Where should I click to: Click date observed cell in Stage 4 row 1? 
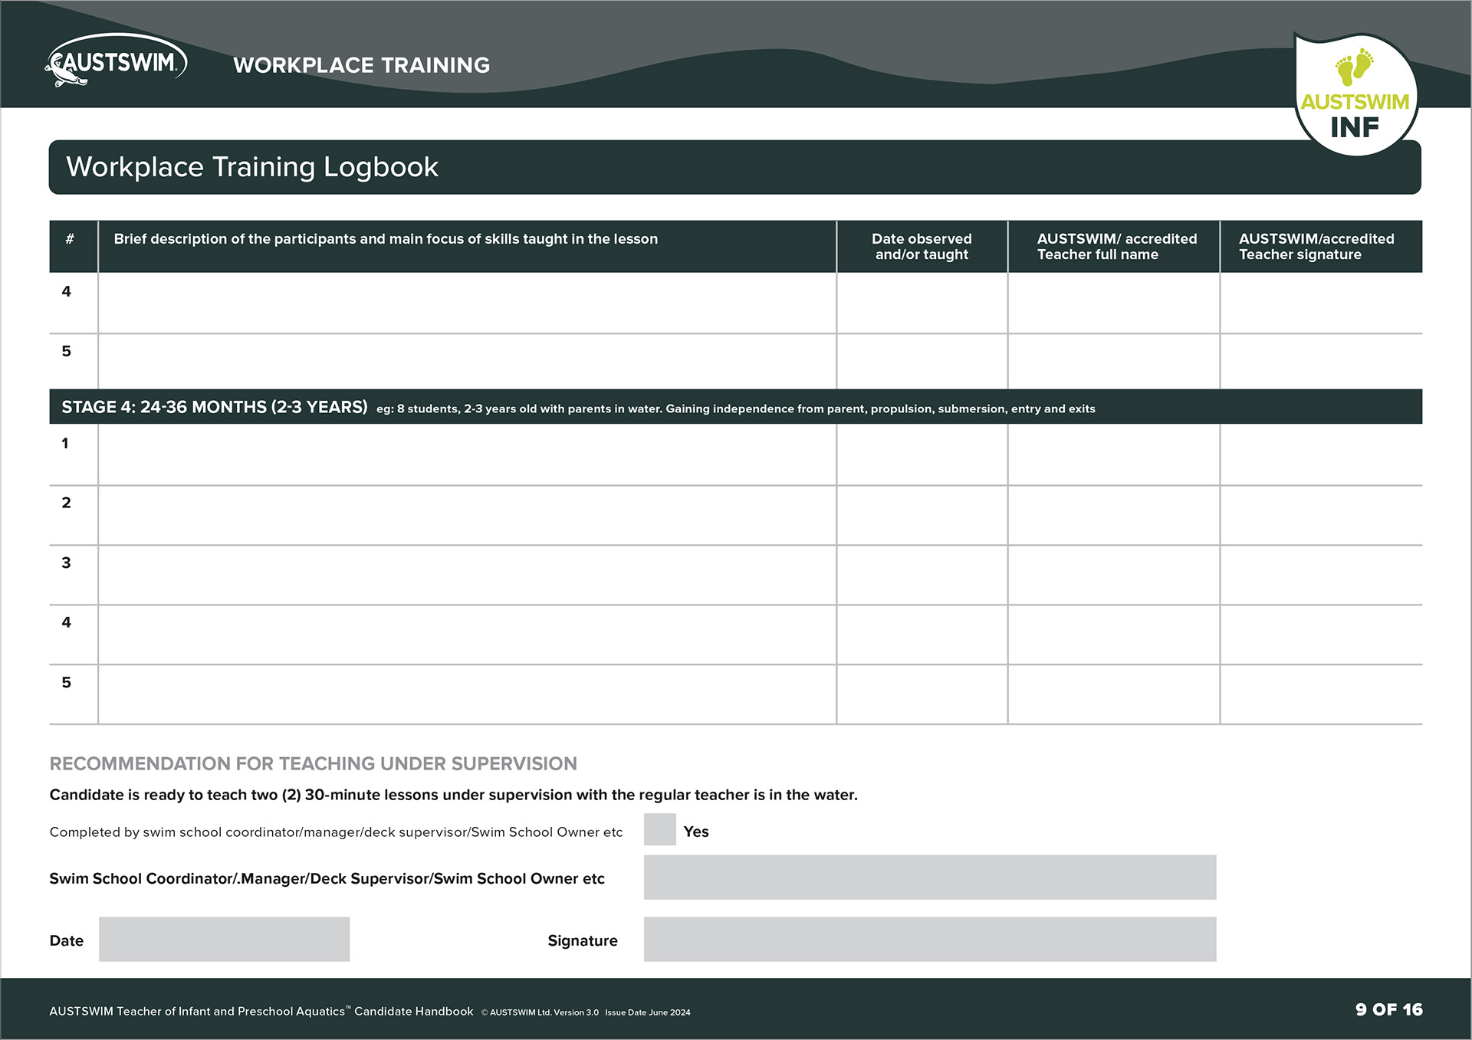(x=922, y=454)
